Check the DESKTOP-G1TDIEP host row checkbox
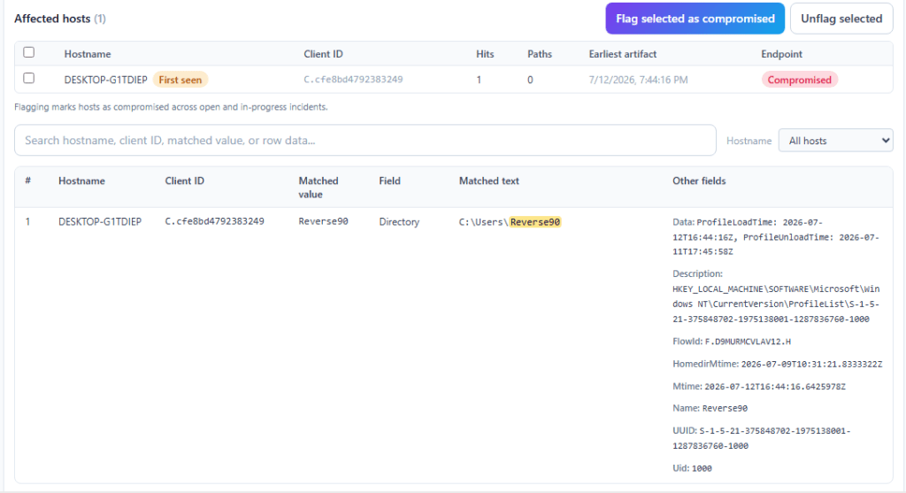This screenshot has width=906, height=493. pos(29,78)
